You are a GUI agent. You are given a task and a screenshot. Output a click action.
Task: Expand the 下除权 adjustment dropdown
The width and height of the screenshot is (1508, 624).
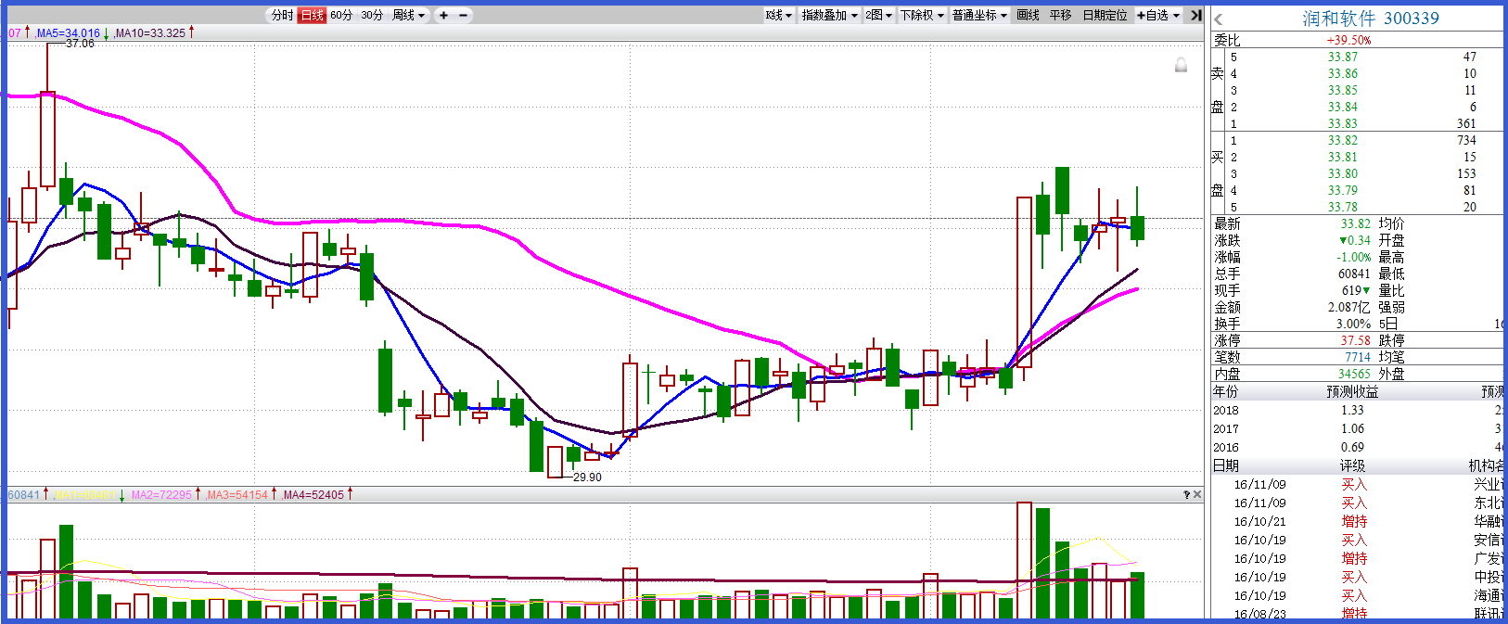pyautogui.click(x=922, y=15)
